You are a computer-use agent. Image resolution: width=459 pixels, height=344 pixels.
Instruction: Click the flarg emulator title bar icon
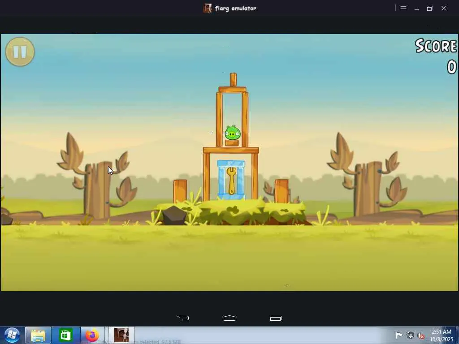pos(208,8)
